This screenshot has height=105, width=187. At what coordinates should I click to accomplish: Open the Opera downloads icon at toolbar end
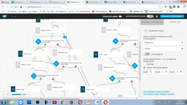tap(184, 7)
